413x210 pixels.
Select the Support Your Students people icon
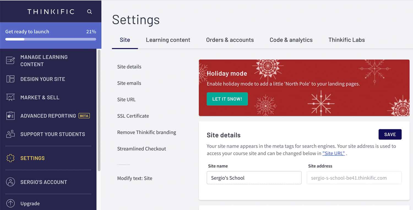click(x=10, y=134)
